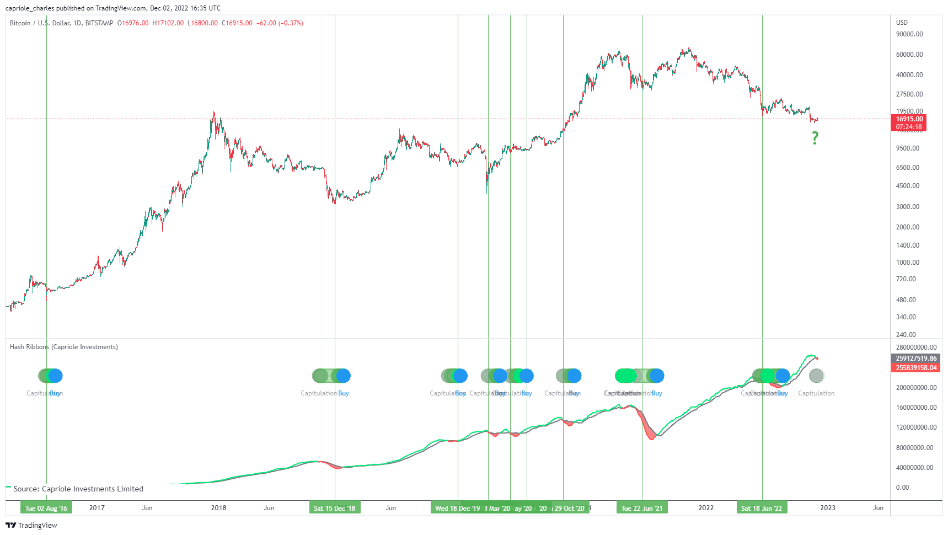Click the Tue 22 Jun '21 date marker

[x=642, y=508]
